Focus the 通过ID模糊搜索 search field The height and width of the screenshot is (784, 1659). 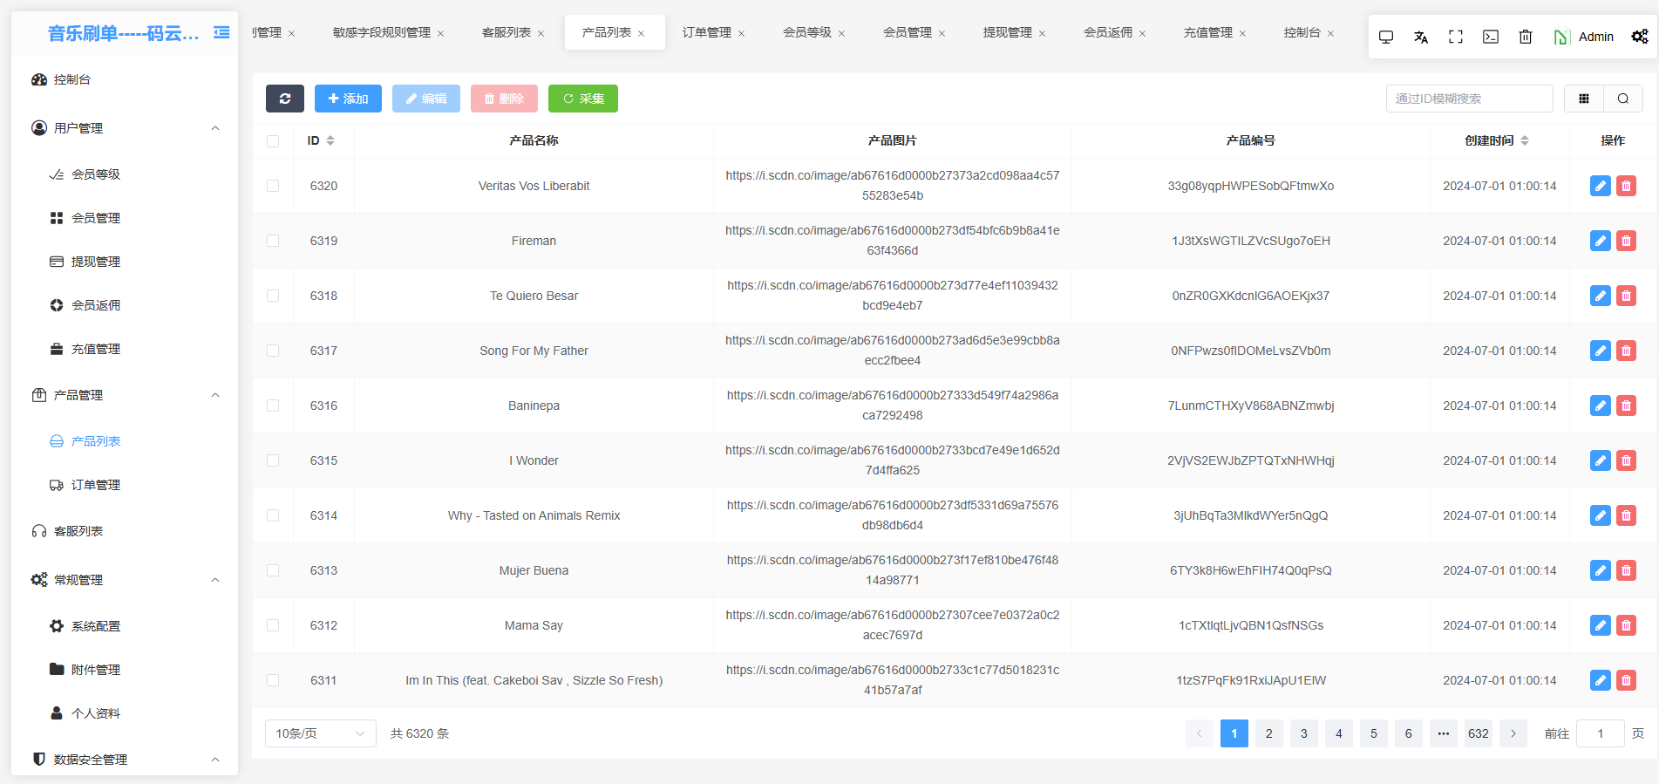tap(1468, 99)
